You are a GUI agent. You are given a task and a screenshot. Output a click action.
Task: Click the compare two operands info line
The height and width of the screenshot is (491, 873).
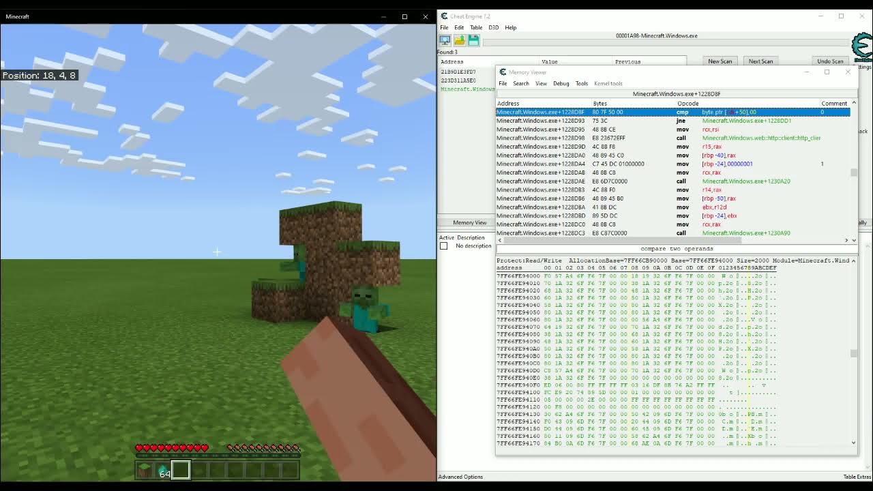(677, 249)
